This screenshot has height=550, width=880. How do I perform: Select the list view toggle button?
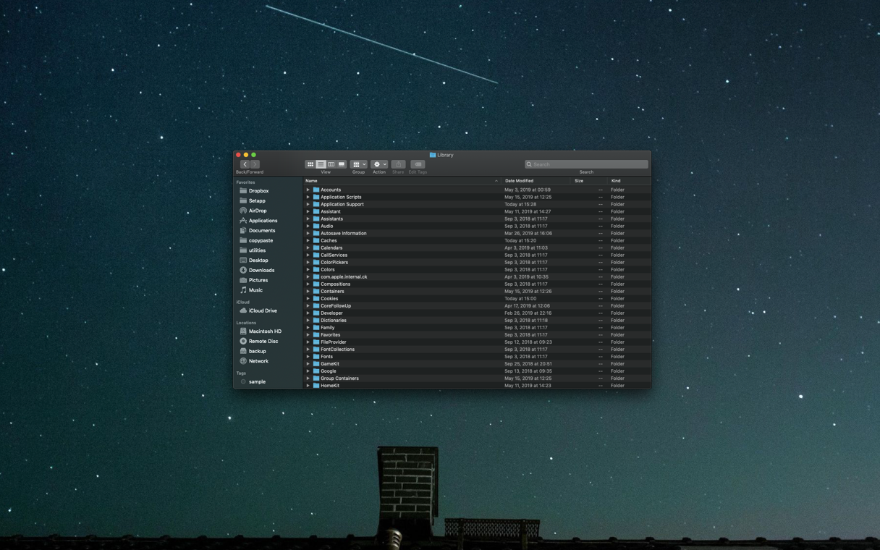tap(321, 164)
